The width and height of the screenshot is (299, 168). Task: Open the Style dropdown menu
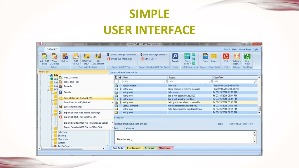(x=257, y=49)
